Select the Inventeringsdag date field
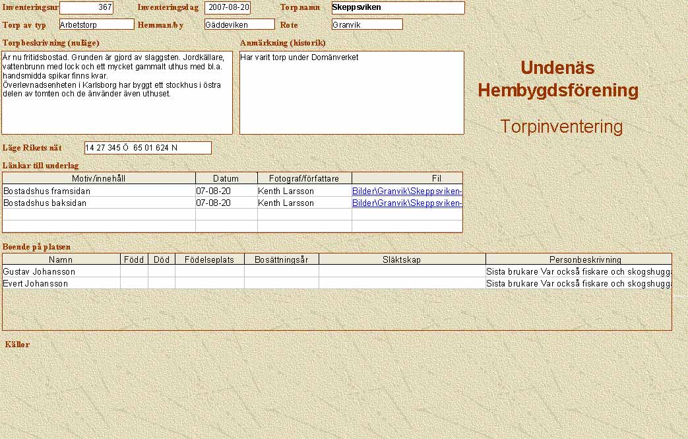Image resolution: width=688 pixels, height=439 pixels. click(228, 8)
